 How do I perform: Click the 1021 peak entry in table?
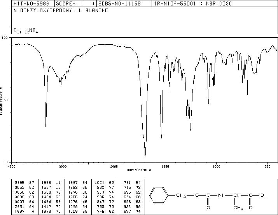pos(105,183)
